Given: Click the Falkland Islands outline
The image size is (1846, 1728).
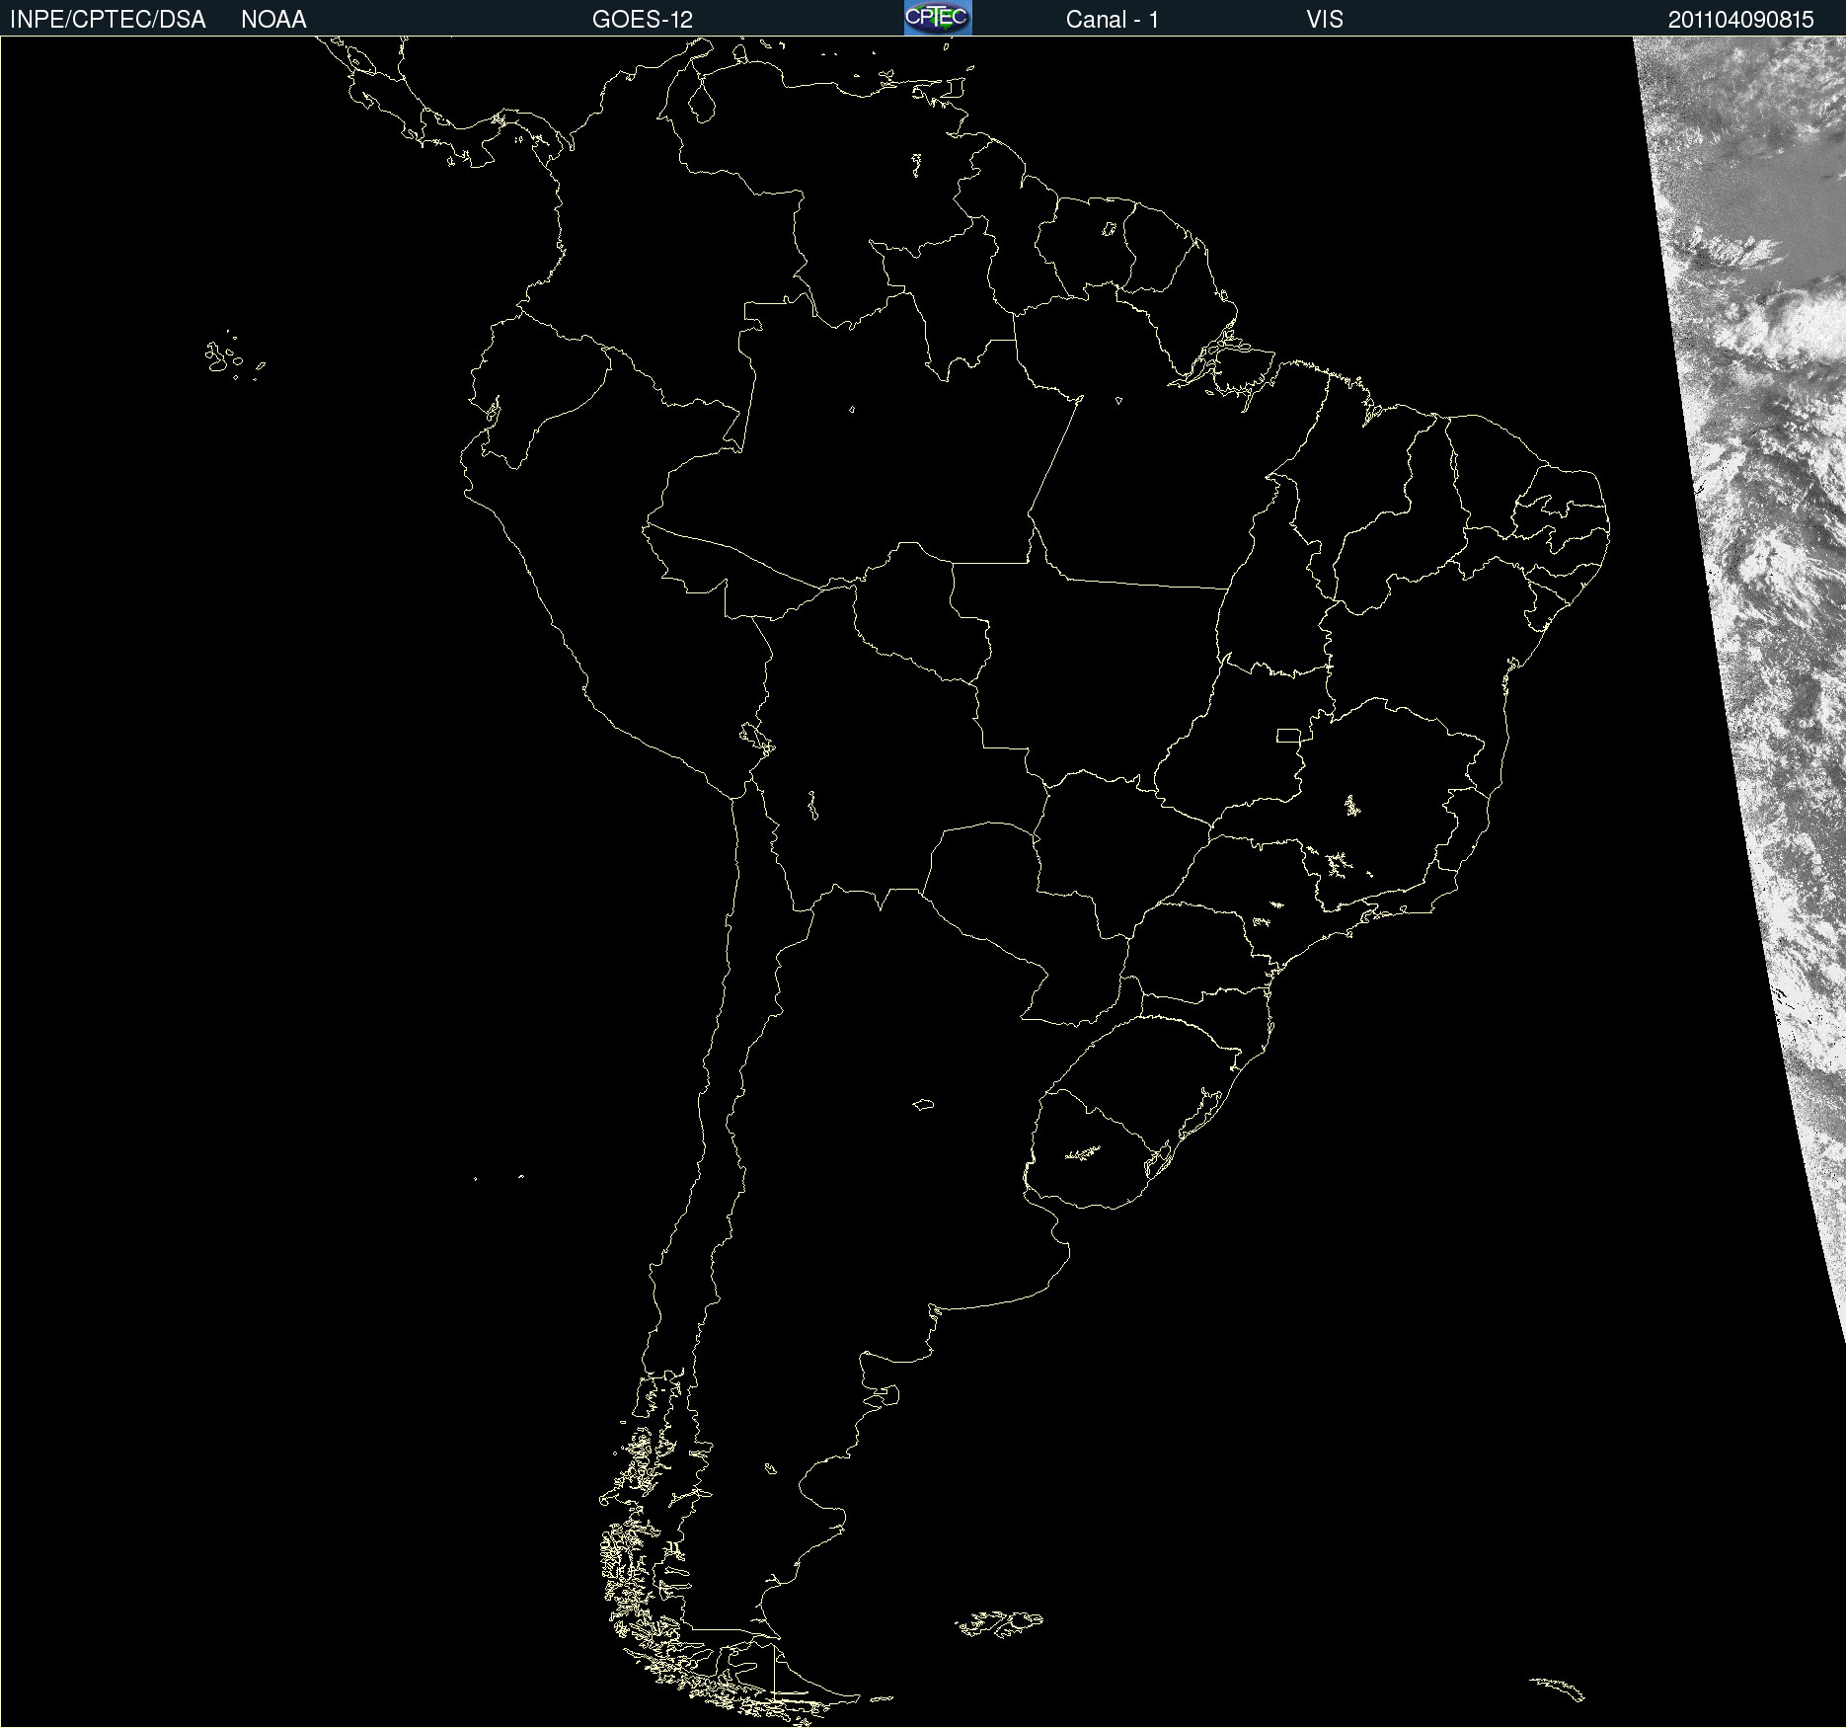Looking at the screenshot, I should click(999, 1623).
